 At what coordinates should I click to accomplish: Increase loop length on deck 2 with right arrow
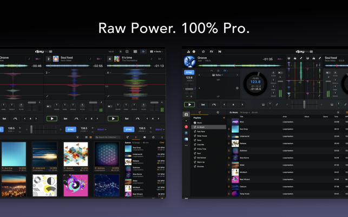click(x=97, y=119)
